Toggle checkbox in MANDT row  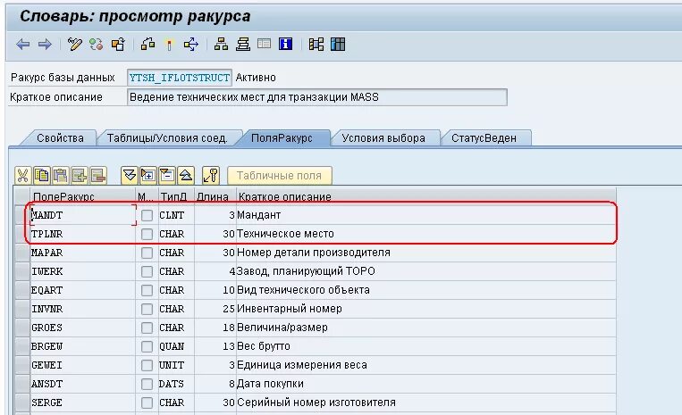[x=147, y=215]
